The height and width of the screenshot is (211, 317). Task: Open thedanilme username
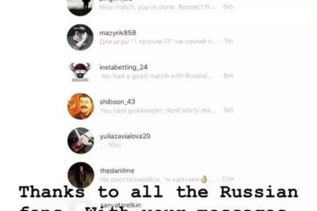point(117,170)
